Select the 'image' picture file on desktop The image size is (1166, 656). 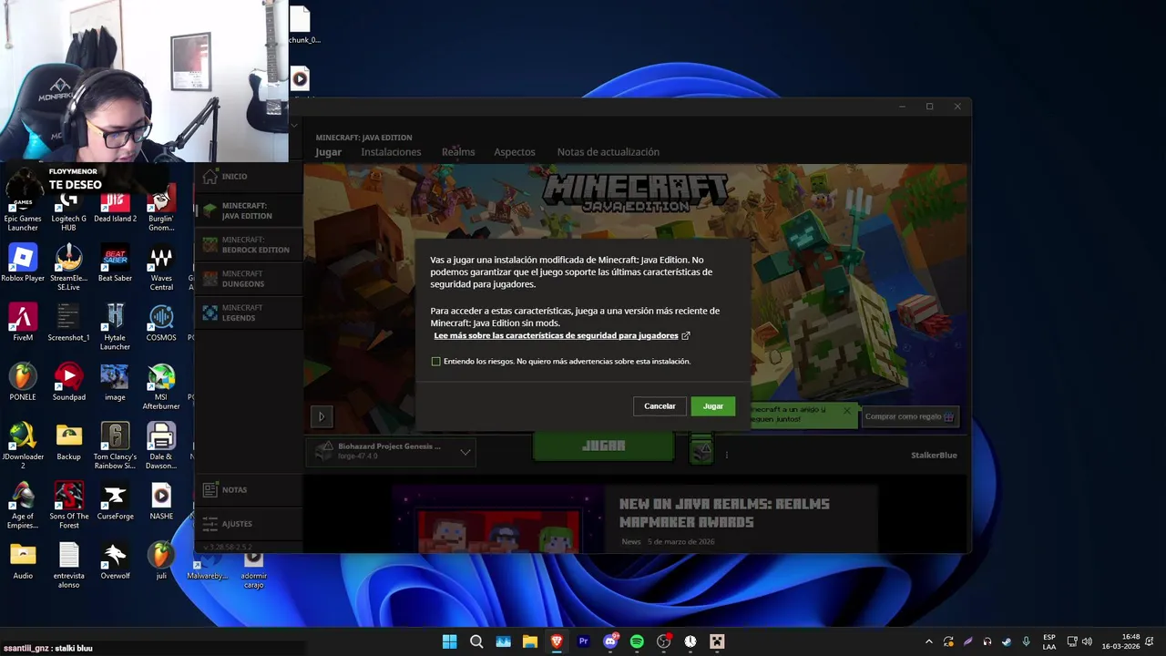click(x=115, y=381)
